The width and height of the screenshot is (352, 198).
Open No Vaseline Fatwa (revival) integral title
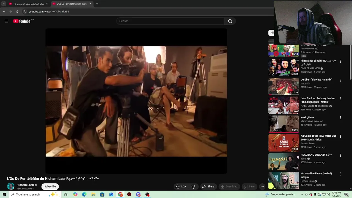[x=316, y=175]
